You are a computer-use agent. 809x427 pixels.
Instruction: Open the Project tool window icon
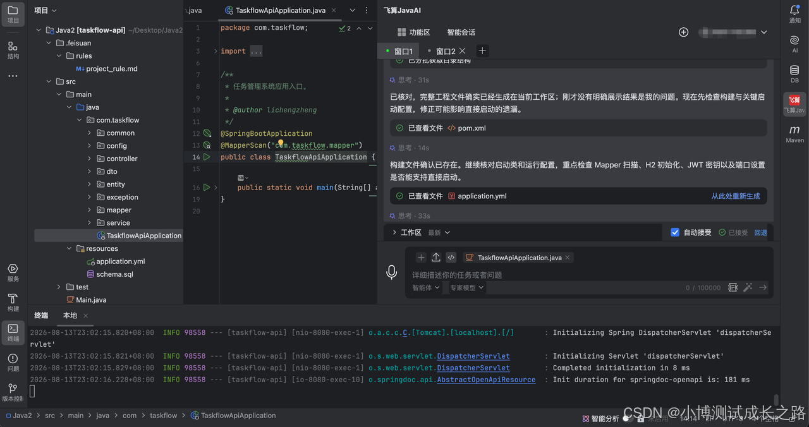tap(13, 14)
